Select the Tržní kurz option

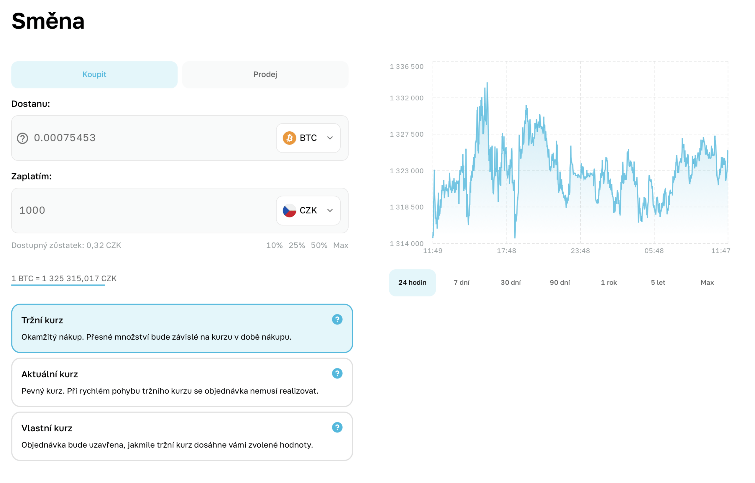coord(182,328)
